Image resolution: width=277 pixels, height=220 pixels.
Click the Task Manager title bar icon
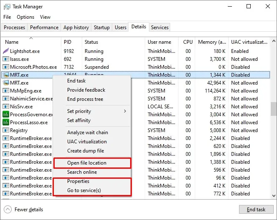(x=7, y=7)
